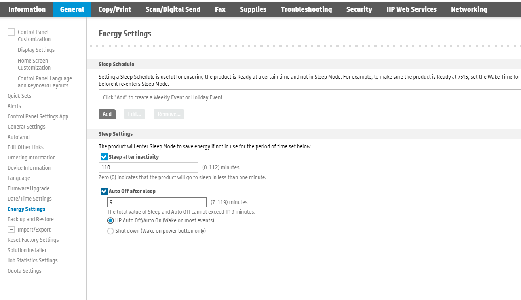521x300 pixels.
Task: Navigate to Date/Time Settings
Action: point(30,199)
